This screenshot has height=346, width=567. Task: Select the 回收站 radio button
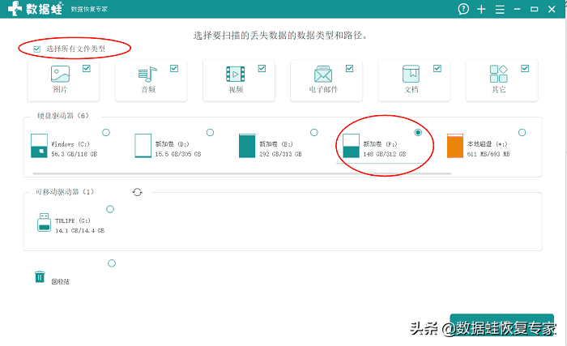(x=112, y=263)
